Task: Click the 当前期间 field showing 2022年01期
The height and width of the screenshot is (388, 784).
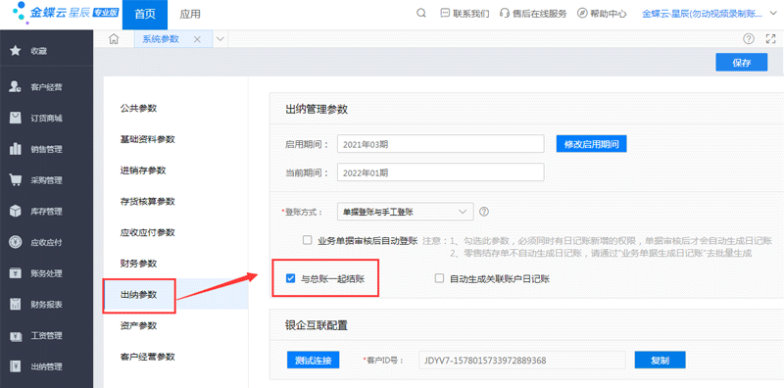Action: [x=440, y=172]
